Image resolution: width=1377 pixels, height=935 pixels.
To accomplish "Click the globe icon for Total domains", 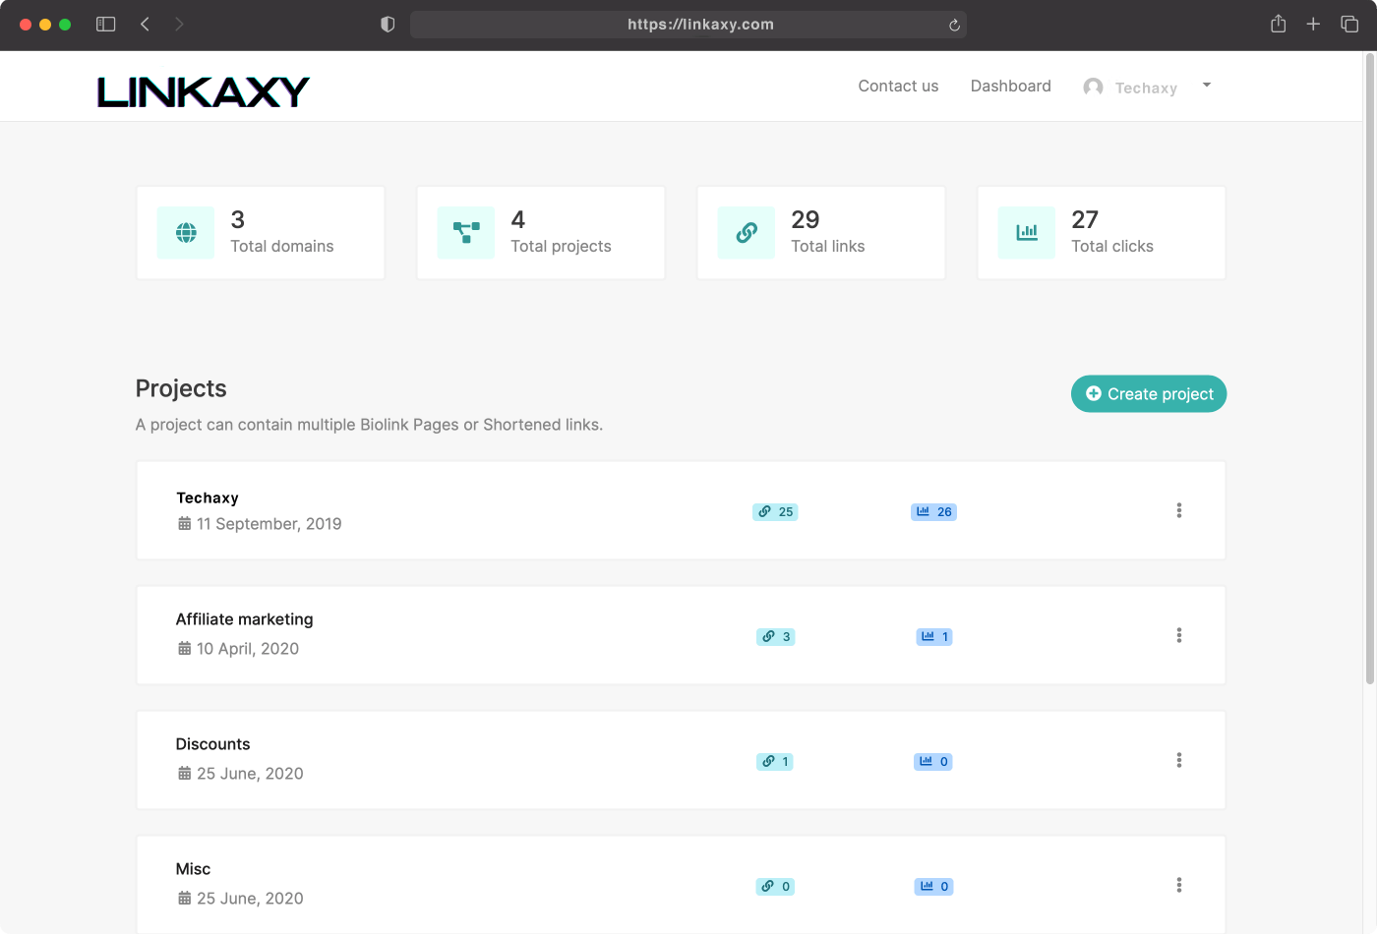I will tap(186, 233).
